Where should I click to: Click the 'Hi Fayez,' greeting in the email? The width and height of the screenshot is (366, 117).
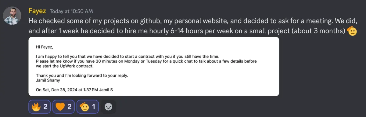pyautogui.click(x=44, y=47)
